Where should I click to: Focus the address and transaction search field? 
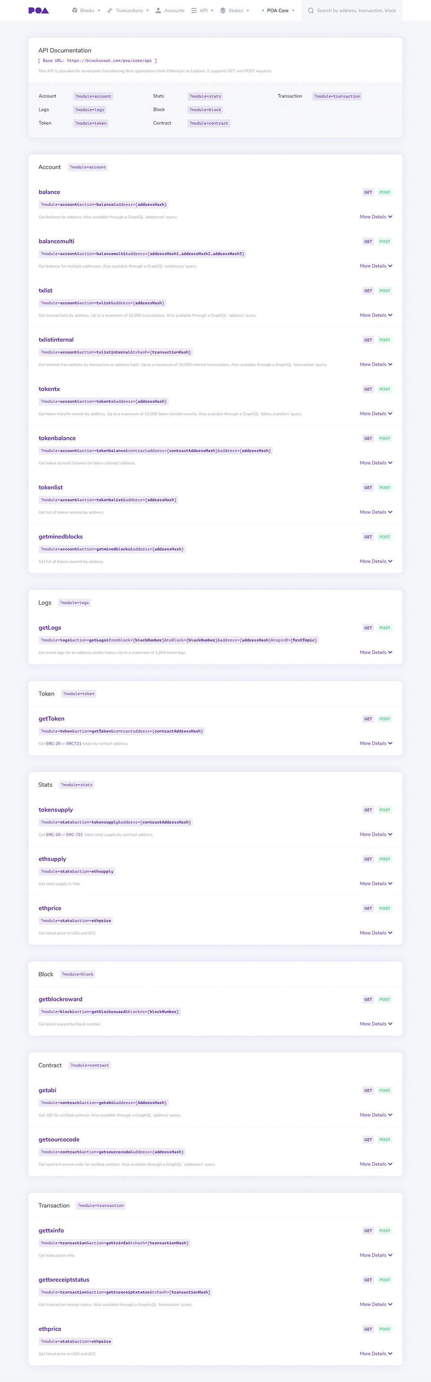[x=356, y=10]
